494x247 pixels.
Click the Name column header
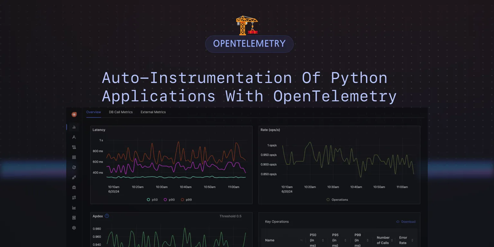pos(270,240)
